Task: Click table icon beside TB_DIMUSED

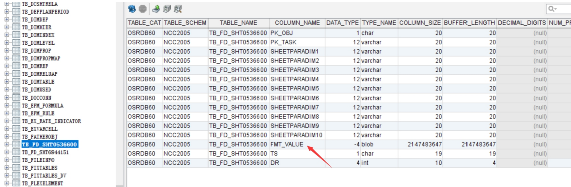Action: coord(16,90)
